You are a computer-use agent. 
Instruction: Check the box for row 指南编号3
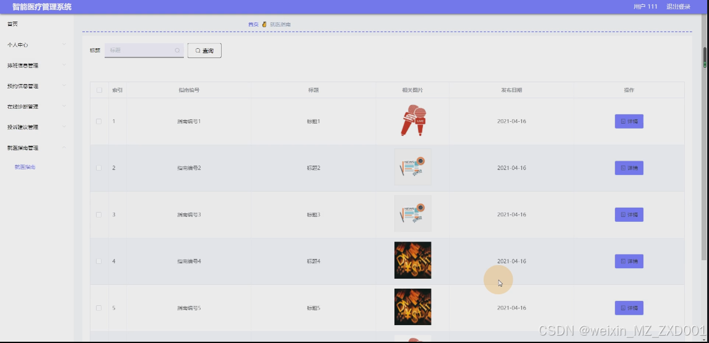[x=99, y=215]
